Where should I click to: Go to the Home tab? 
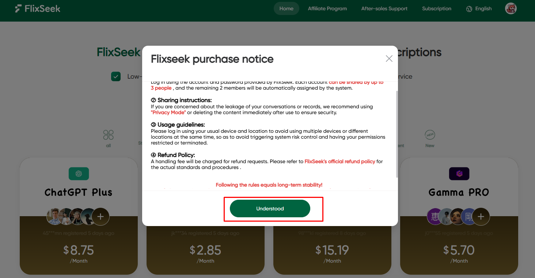286,9
